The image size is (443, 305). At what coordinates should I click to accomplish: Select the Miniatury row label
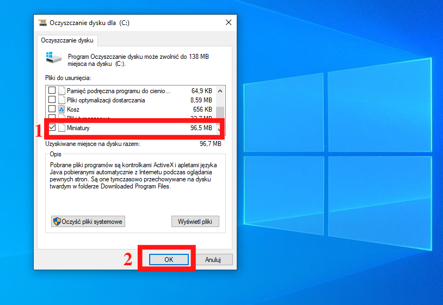pos(78,128)
